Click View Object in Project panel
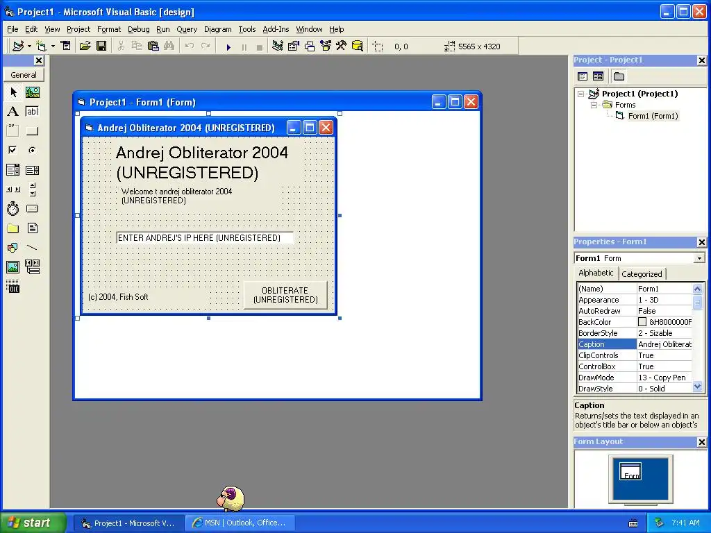 click(598, 76)
